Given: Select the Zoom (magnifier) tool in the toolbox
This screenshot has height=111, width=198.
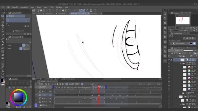Looking at the screenshot, I should [x=2, y=16].
